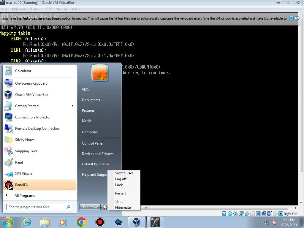
Task: Open Connect to a Projector
Action: pyautogui.click(x=40, y=117)
